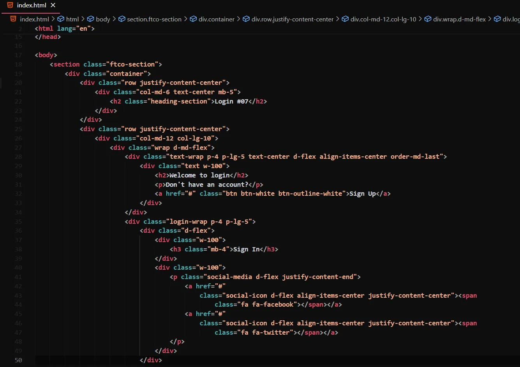Click the cube icon beside div.container breadcrumb
Image resolution: width=520 pixels, height=367 pixels.
click(x=193, y=19)
